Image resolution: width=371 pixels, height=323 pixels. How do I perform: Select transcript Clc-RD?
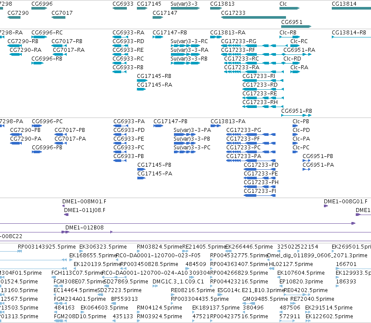pyautogui.click(x=292, y=59)
